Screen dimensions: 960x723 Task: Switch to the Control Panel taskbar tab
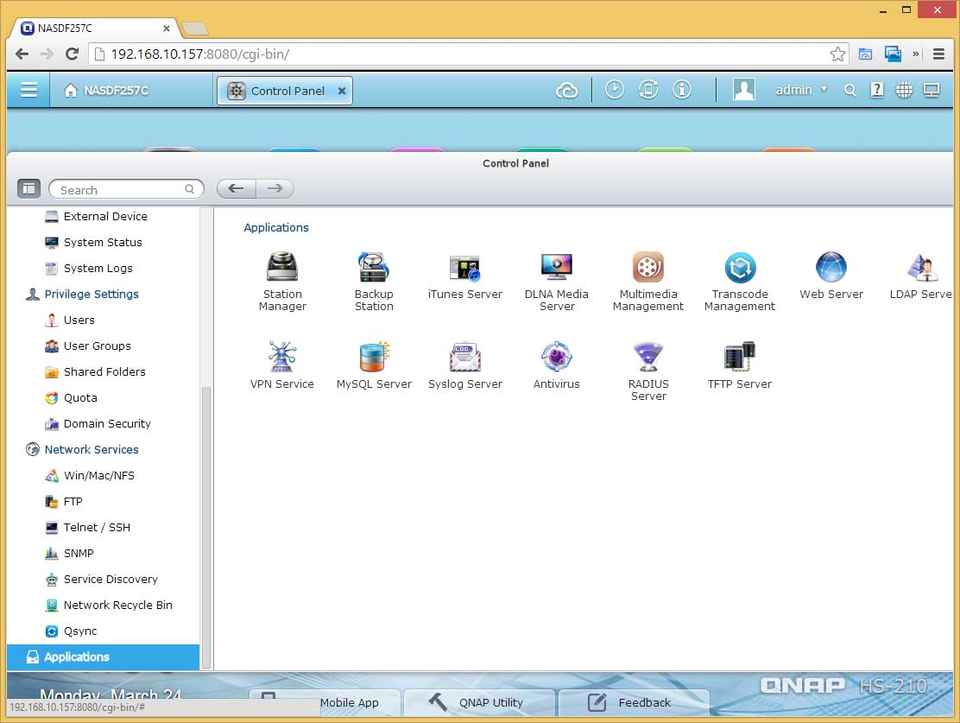tap(285, 91)
